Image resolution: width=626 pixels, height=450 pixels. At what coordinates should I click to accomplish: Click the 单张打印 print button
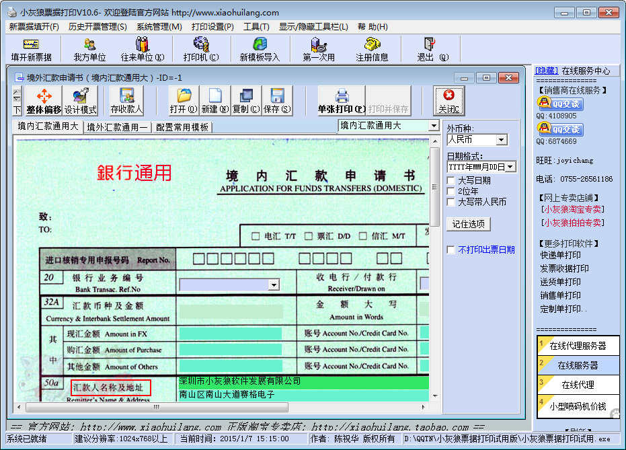click(x=342, y=101)
